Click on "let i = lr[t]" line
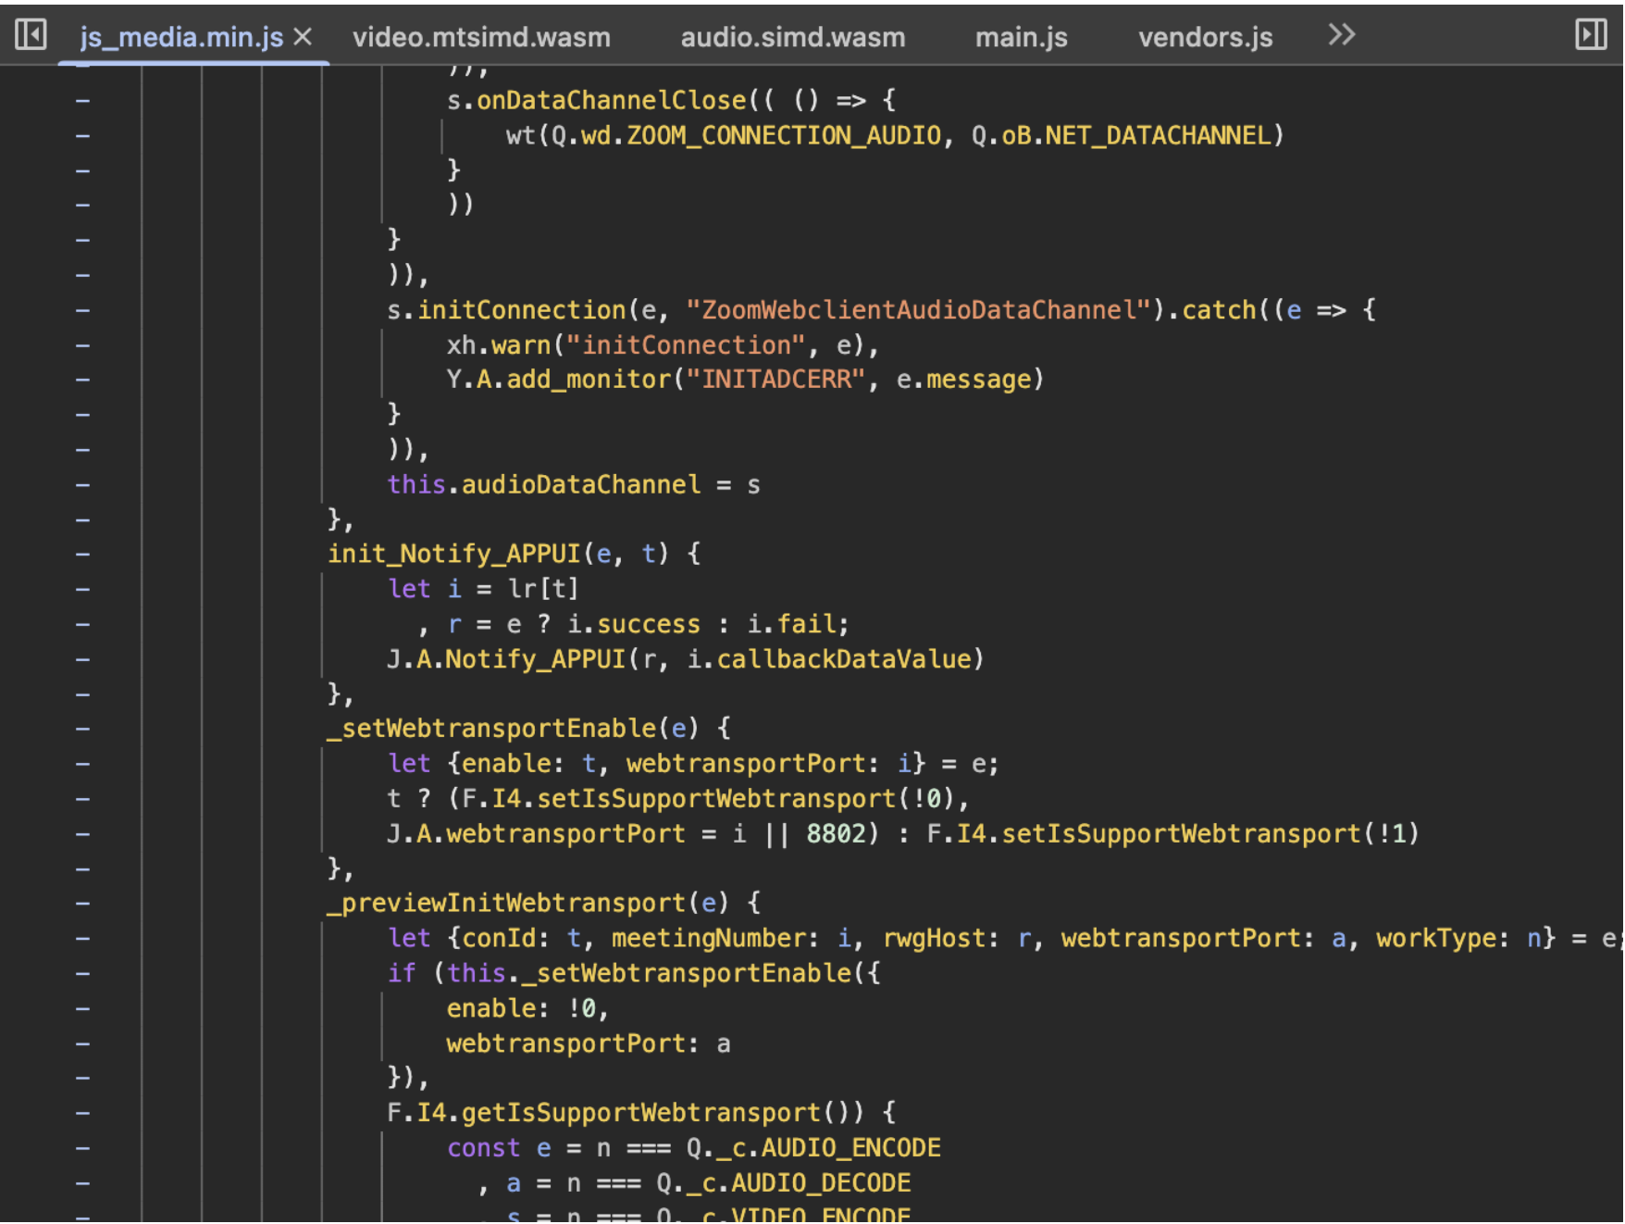The image size is (1625, 1224). coord(483,590)
